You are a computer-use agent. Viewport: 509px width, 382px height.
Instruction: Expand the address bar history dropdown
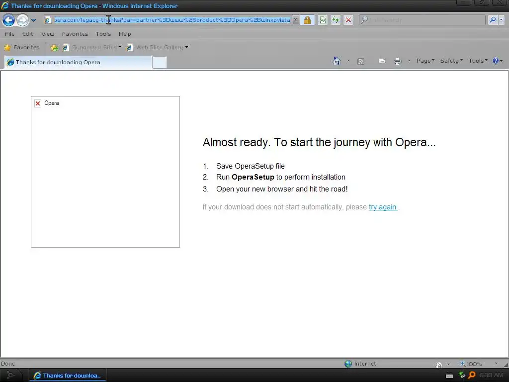point(295,20)
